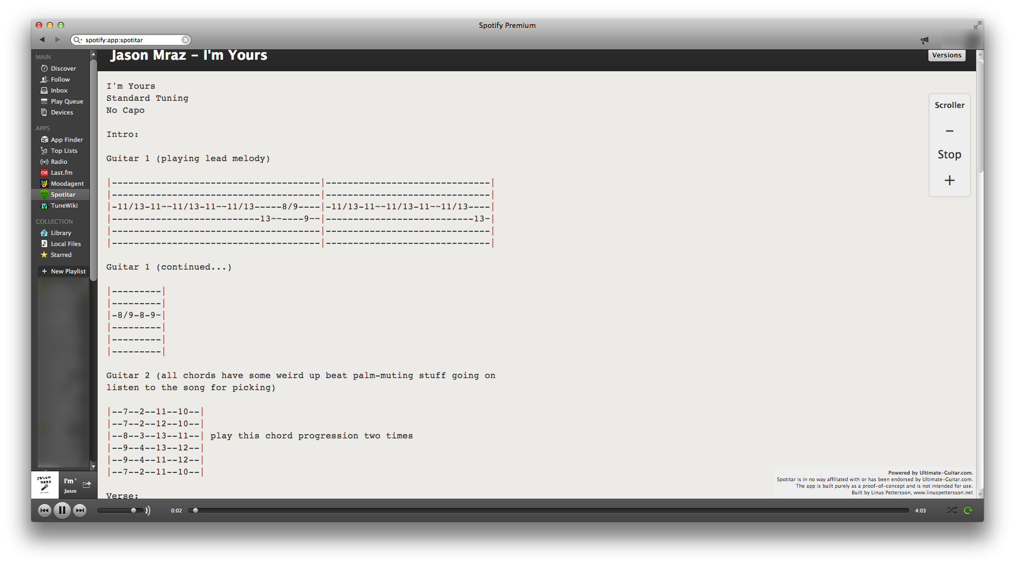Image resolution: width=1015 pixels, height=565 pixels.
Task: Open TuneWiki app from sidebar
Action: pos(64,206)
